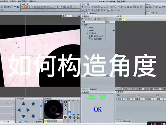This screenshot has width=166, height=125.
Task: Click the lock icon in program toolbar
Action: 95,19
